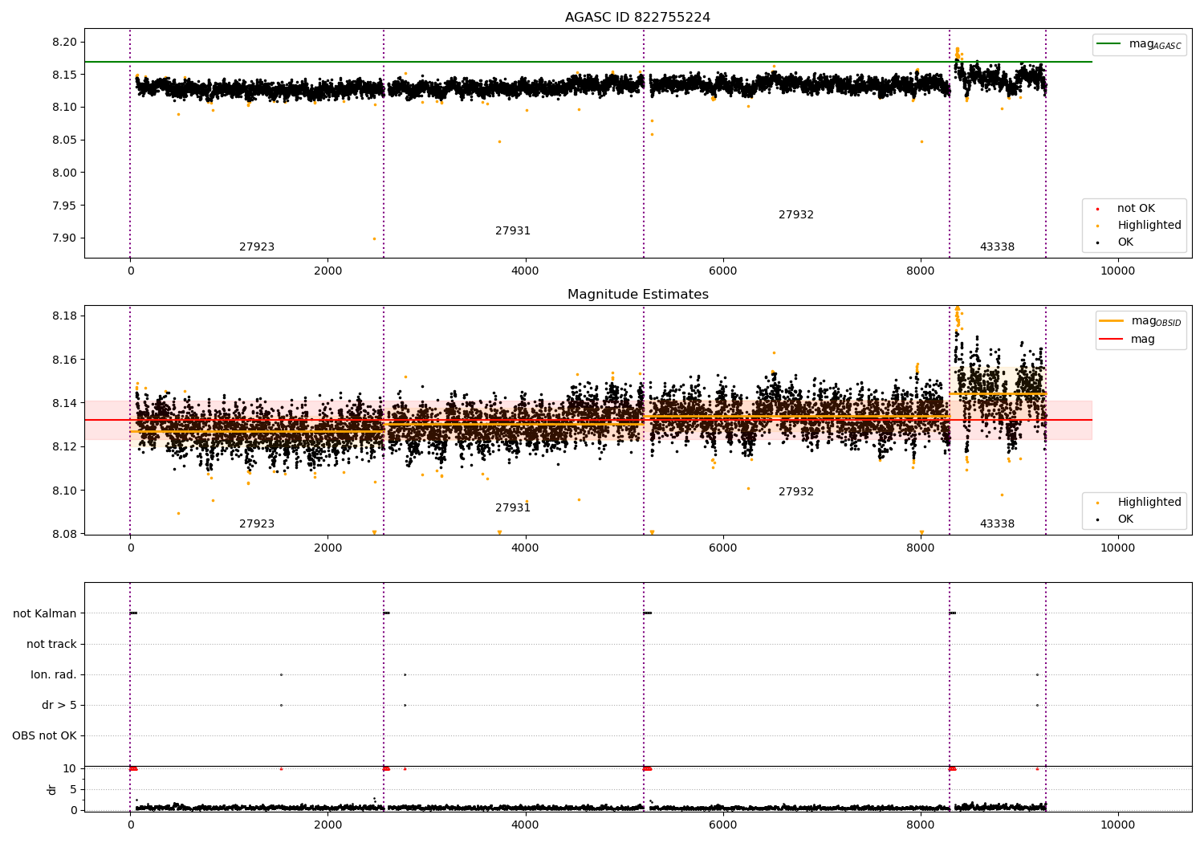Select the 8.16 y-axis tick label

(x=66, y=360)
